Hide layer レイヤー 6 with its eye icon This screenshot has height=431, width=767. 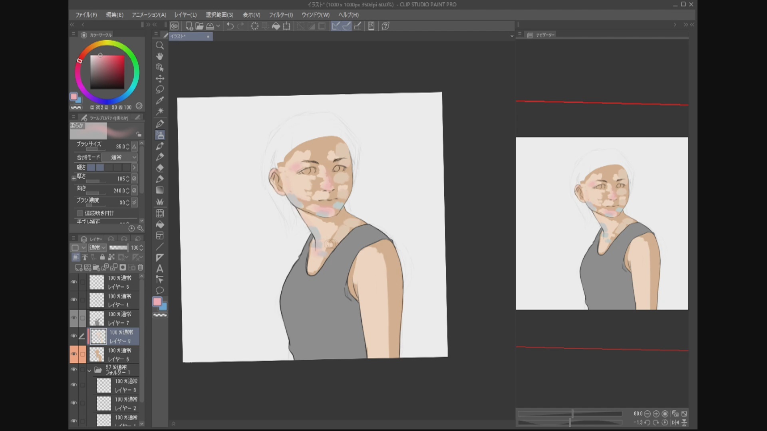coord(74,354)
